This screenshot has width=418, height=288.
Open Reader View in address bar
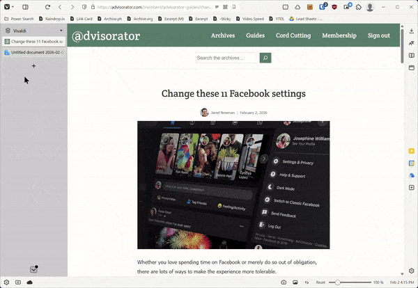(217, 7)
